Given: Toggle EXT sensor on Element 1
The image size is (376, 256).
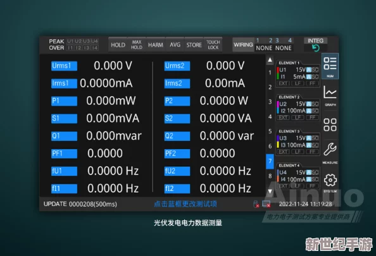Looking at the screenshot, I should click(x=283, y=83).
